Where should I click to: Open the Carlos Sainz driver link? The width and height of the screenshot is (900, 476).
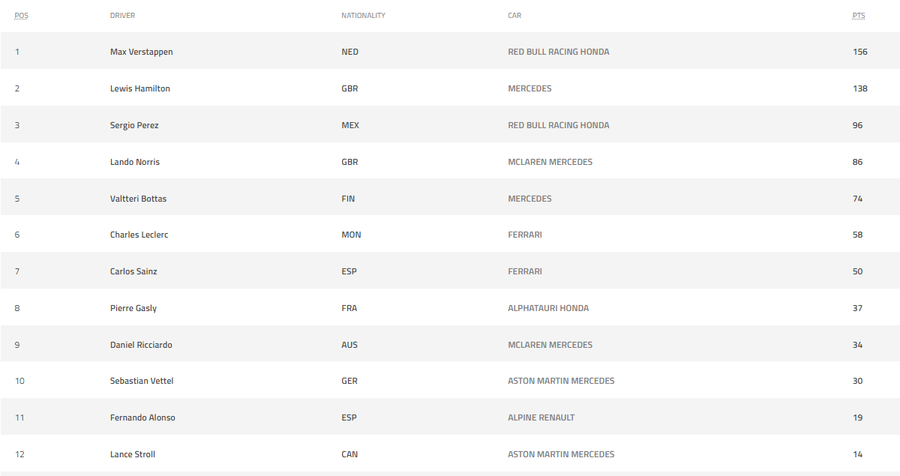[x=133, y=271]
